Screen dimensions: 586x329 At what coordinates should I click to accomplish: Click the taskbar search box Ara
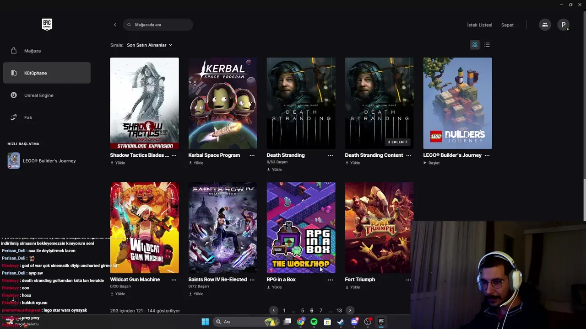247,322
